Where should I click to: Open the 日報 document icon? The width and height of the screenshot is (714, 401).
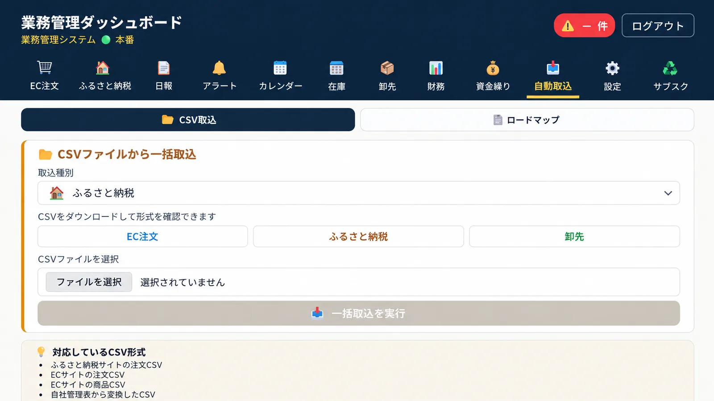coord(164,68)
